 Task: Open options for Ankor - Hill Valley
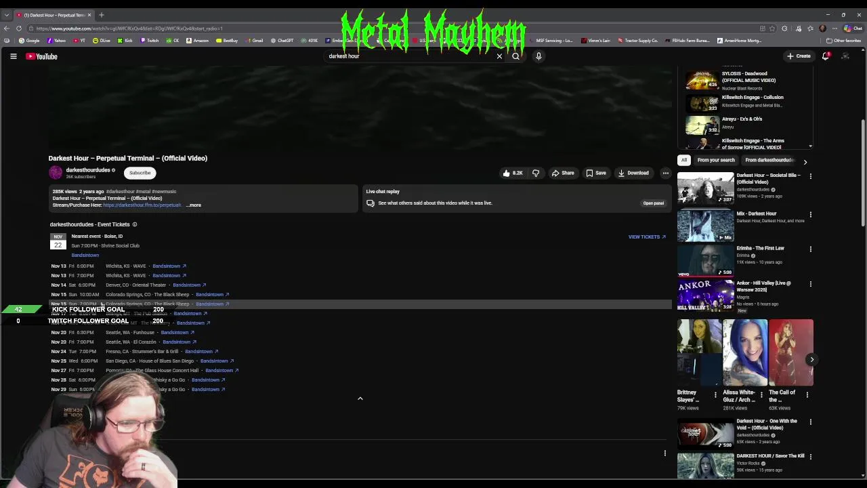coord(810,284)
